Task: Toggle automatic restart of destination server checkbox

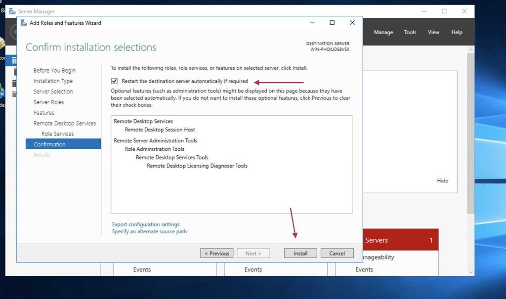Action: 115,81
